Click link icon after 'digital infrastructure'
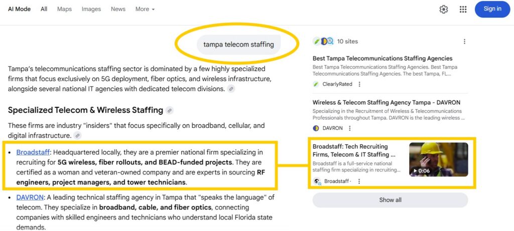The height and width of the screenshot is (231, 514). (77, 135)
